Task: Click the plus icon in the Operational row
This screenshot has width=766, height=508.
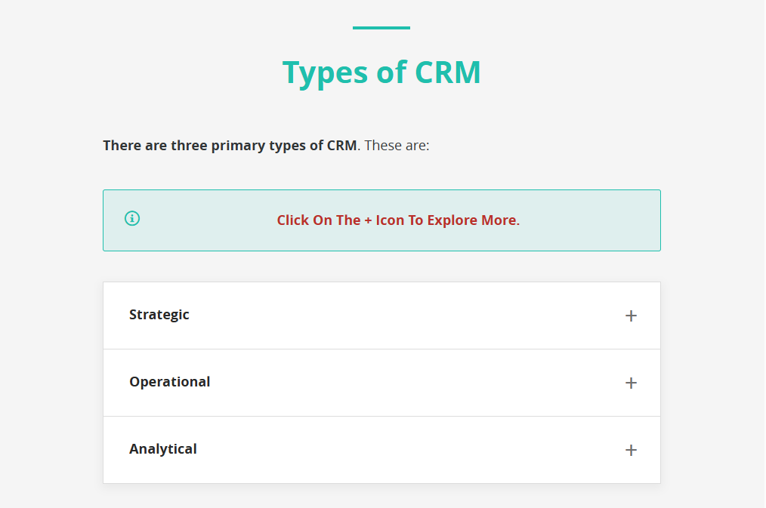Action: click(x=631, y=383)
